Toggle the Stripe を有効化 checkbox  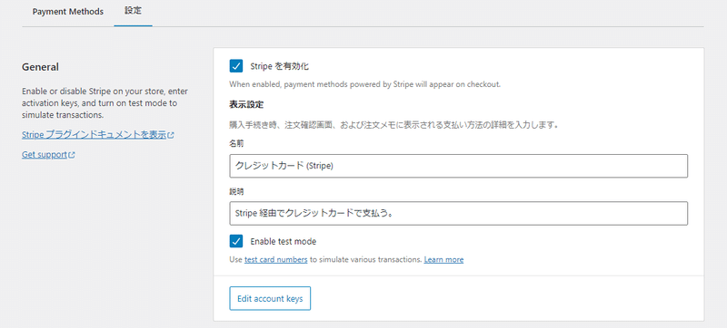point(236,66)
